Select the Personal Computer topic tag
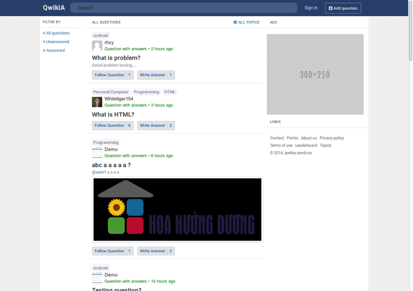This screenshot has width=413, height=291. tap(111, 92)
